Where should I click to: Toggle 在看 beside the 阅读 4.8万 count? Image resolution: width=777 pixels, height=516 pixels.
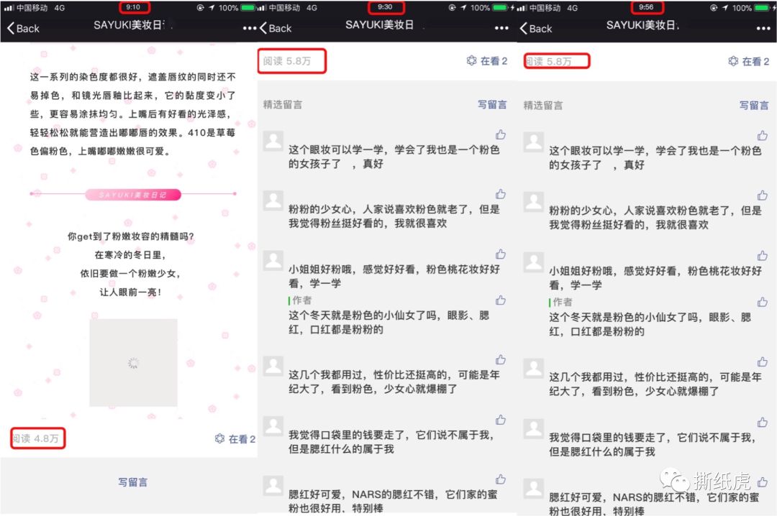(235, 439)
